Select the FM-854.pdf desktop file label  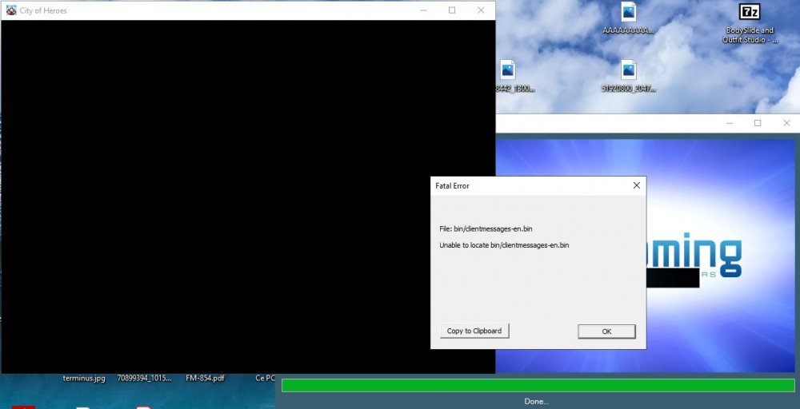pos(205,379)
